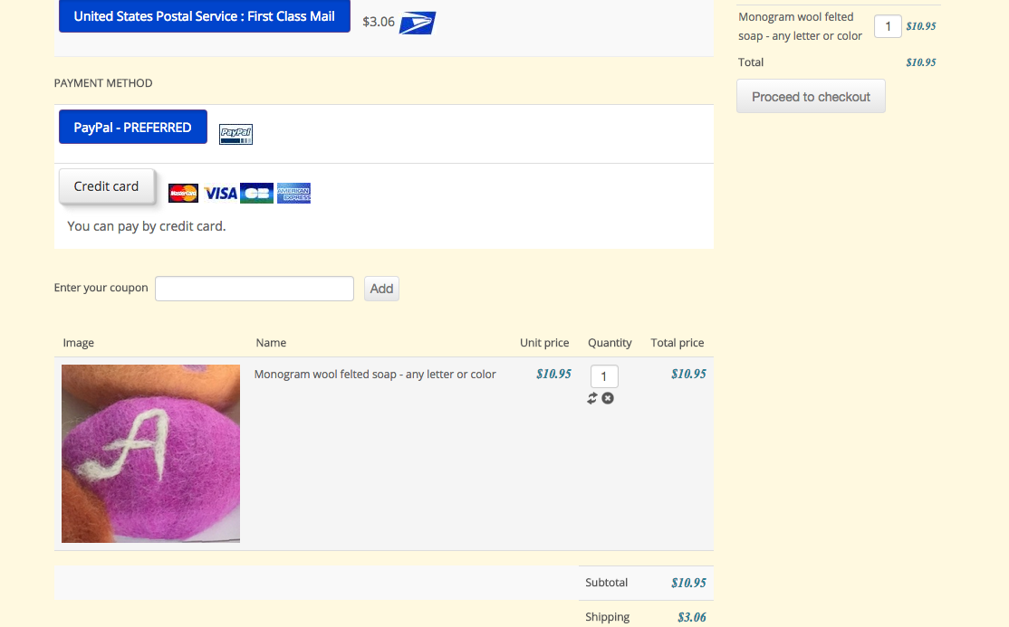Select USPS First Class Mail shipping

[x=204, y=16]
